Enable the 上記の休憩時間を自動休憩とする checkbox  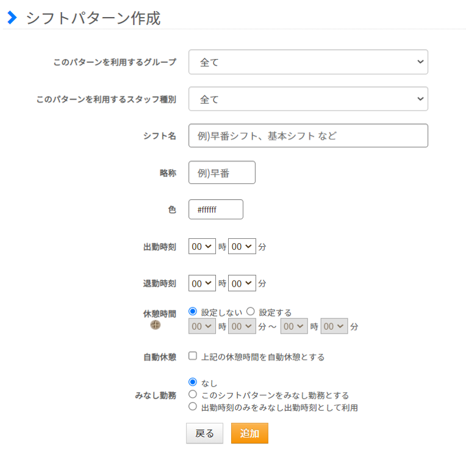point(193,356)
